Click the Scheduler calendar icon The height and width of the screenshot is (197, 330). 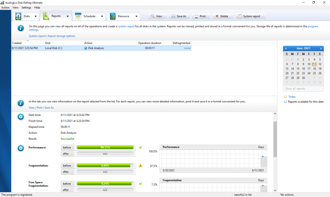(x=78, y=16)
